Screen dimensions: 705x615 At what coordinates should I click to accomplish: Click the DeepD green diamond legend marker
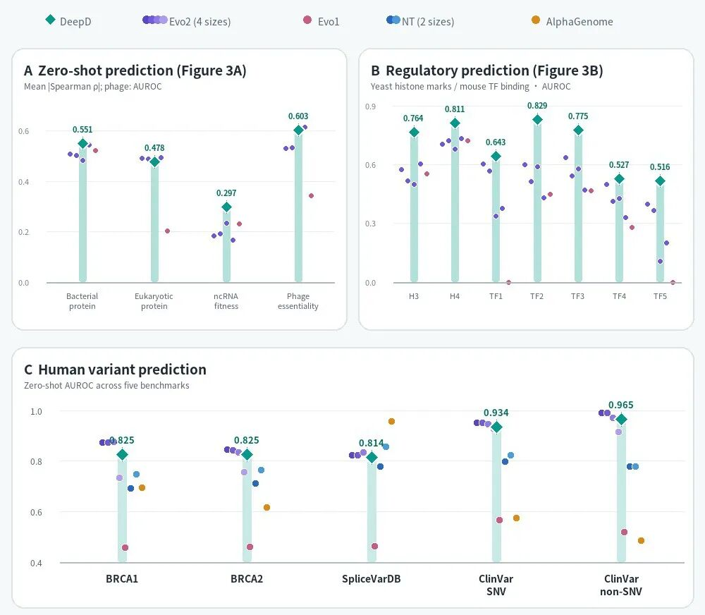tap(50, 19)
